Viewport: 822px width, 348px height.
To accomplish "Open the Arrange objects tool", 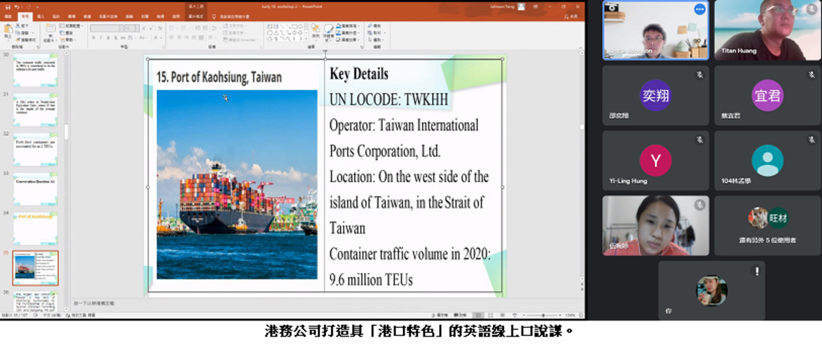I will pos(316,32).
